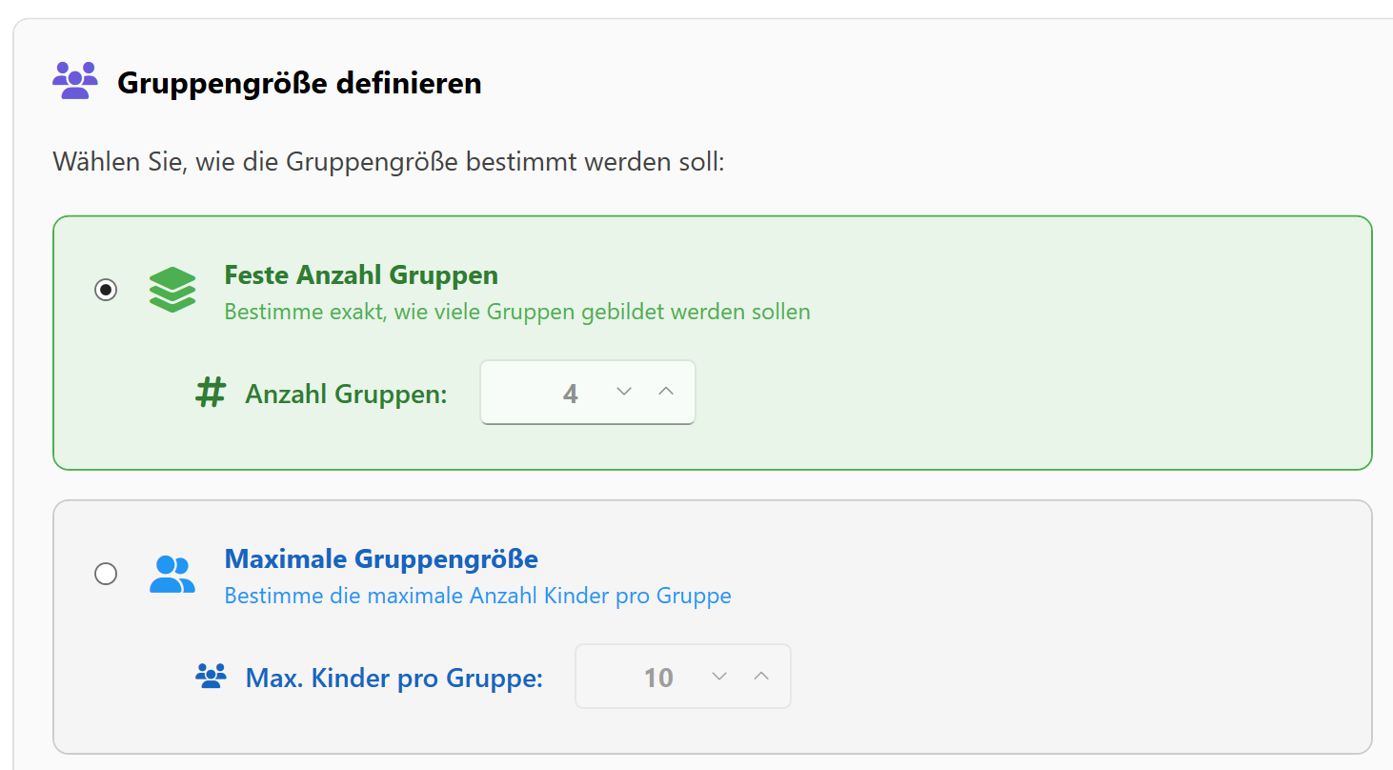Image resolution: width=1393 pixels, height=770 pixels.
Task: Decrease Max. Kinder pro Gruppe value
Action: 718,676
